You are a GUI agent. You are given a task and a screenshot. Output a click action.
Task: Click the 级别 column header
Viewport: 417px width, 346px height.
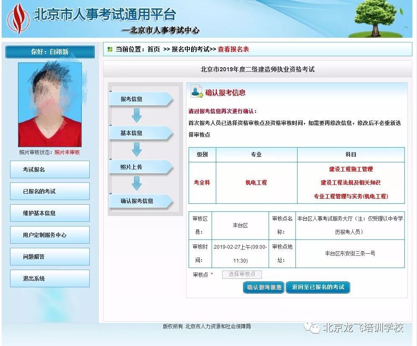point(202,155)
